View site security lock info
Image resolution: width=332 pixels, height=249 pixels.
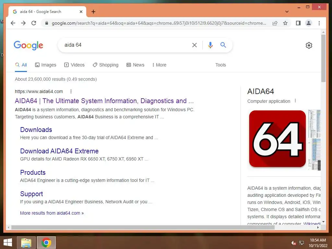[x=47, y=23]
